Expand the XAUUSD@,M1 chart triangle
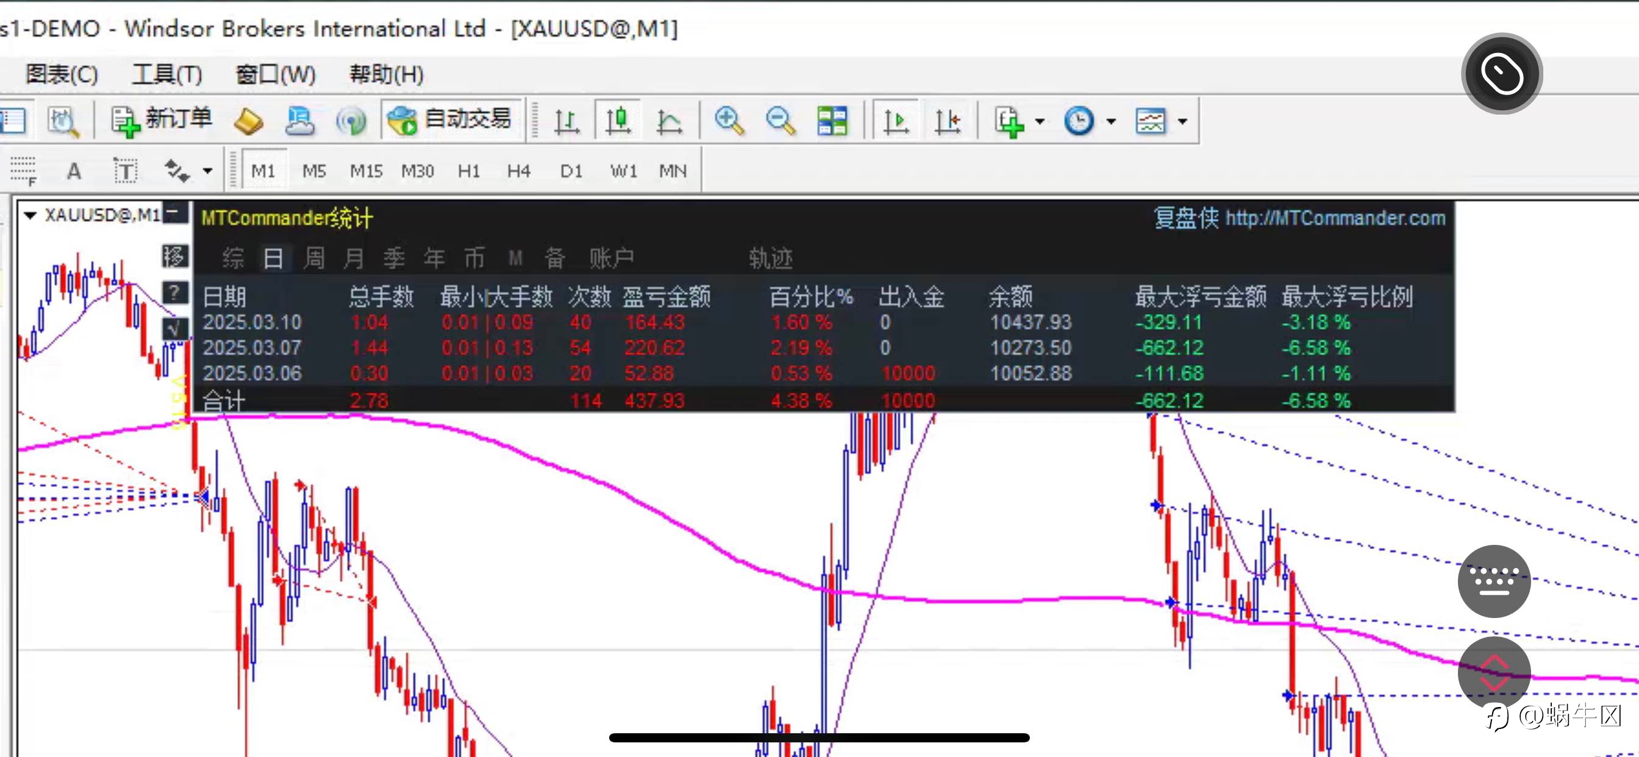 coord(29,216)
